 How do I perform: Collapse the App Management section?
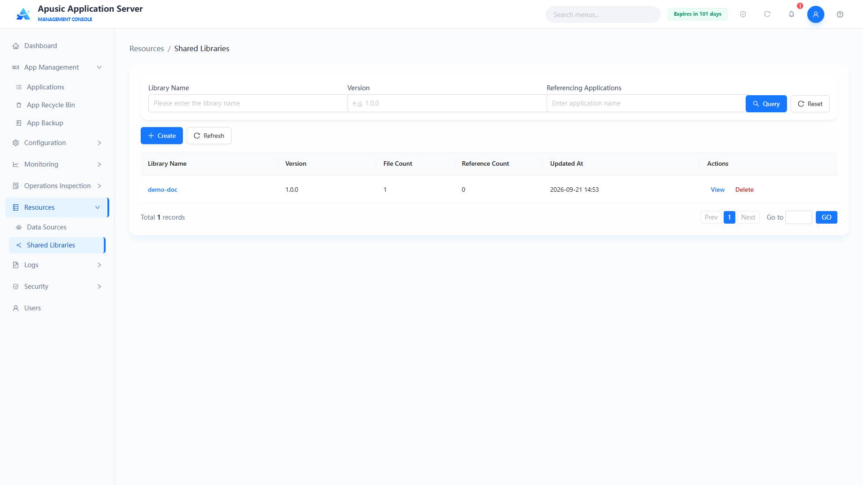[x=58, y=67]
